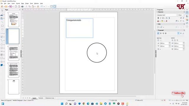This screenshot has width=189, height=106.
Task: Select the Line Color tool
Action: [2, 15]
